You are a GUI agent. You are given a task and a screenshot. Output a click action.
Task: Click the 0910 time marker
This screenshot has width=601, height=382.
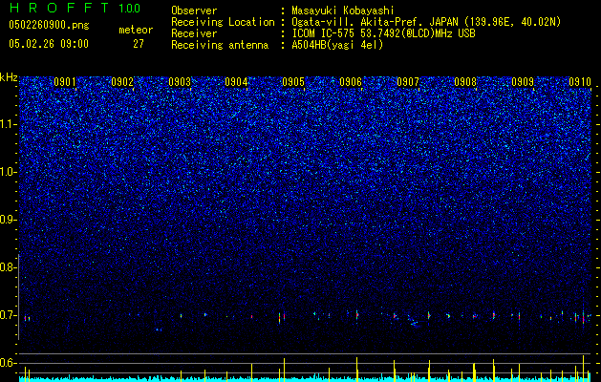[580, 82]
